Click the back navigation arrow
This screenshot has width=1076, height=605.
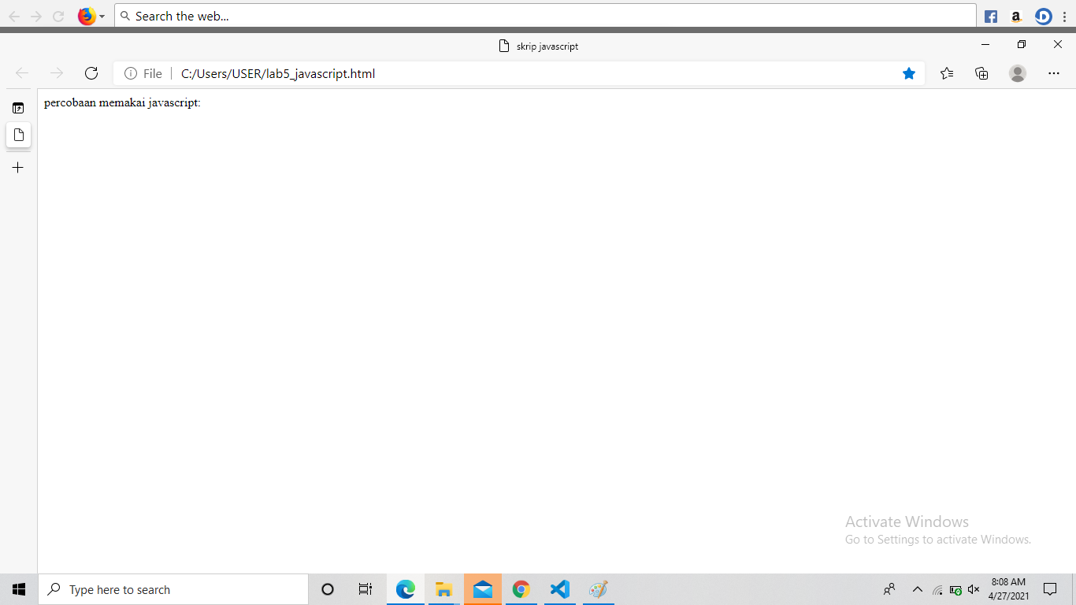[x=21, y=72]
